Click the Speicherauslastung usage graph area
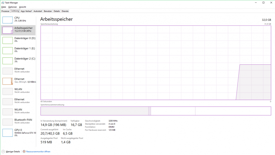Viewport: 275px width, 155px height. pos(156,62)
